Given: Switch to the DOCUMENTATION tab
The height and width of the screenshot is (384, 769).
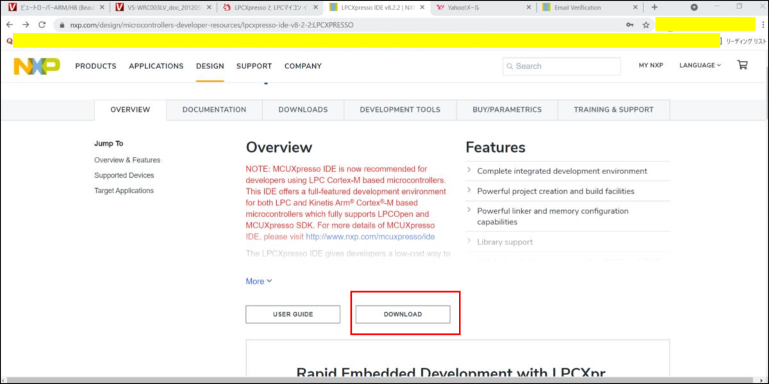Looking at the screenshot, I should click(x=214, y=109).
